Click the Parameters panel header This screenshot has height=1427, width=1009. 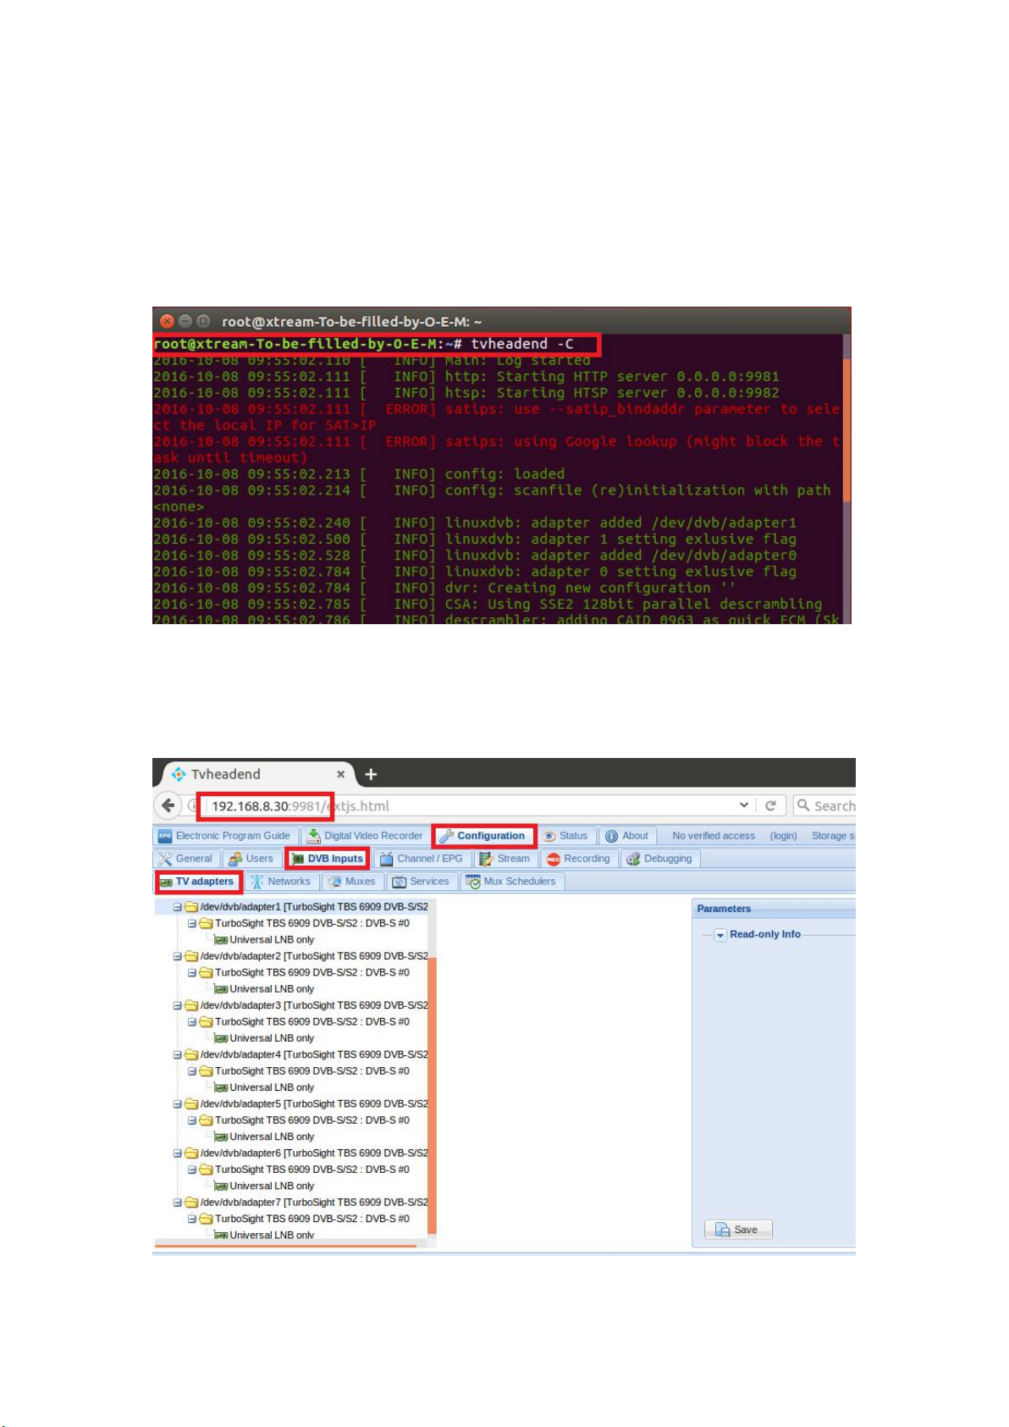pos(774,909)
